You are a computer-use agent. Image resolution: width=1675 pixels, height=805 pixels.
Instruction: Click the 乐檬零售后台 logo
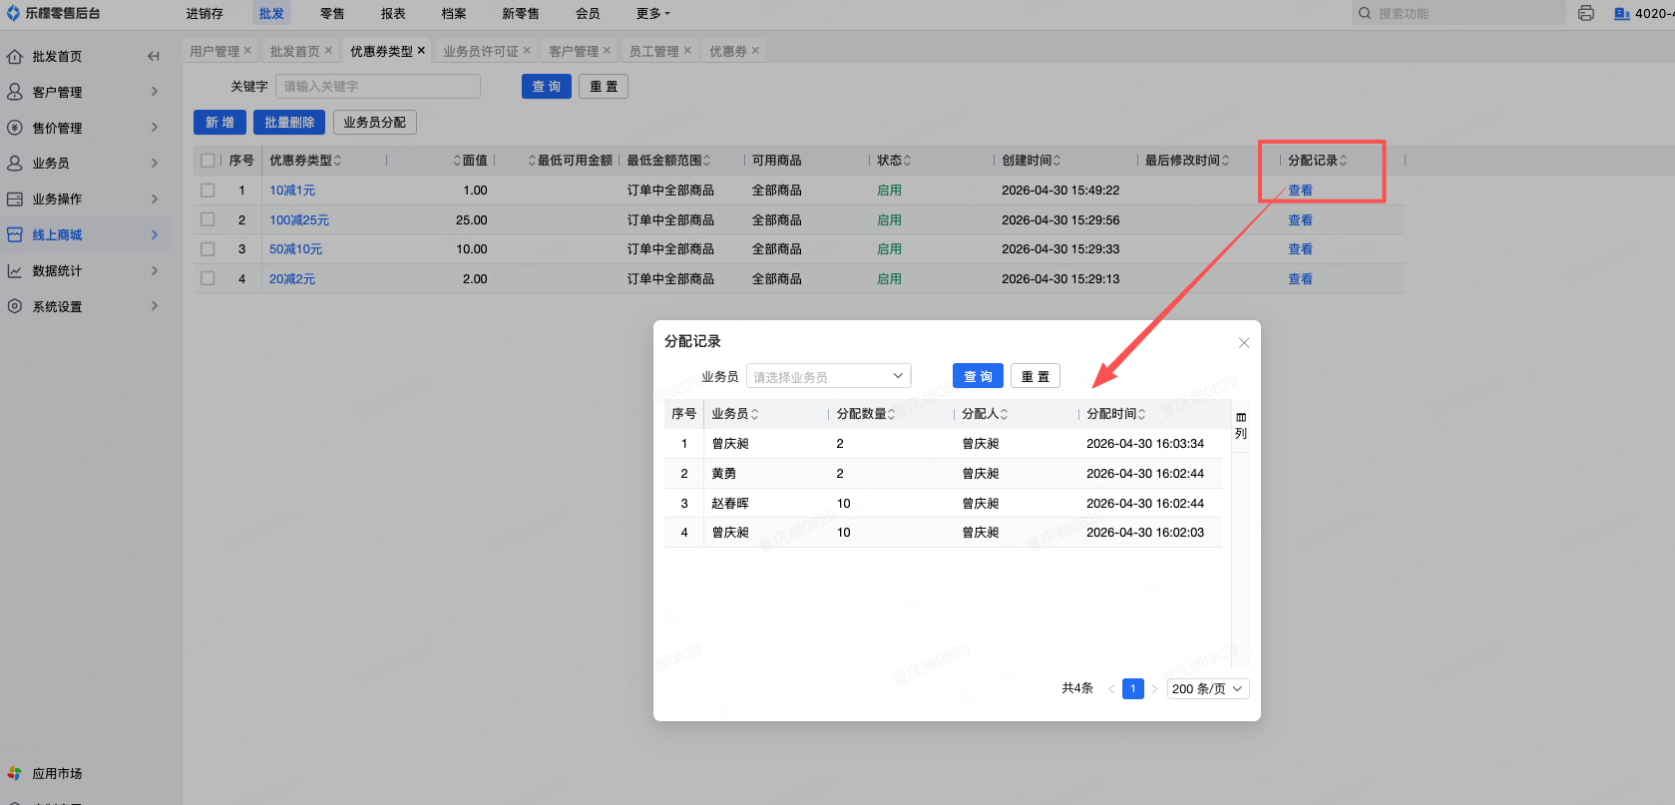click(x=53, y=13)
